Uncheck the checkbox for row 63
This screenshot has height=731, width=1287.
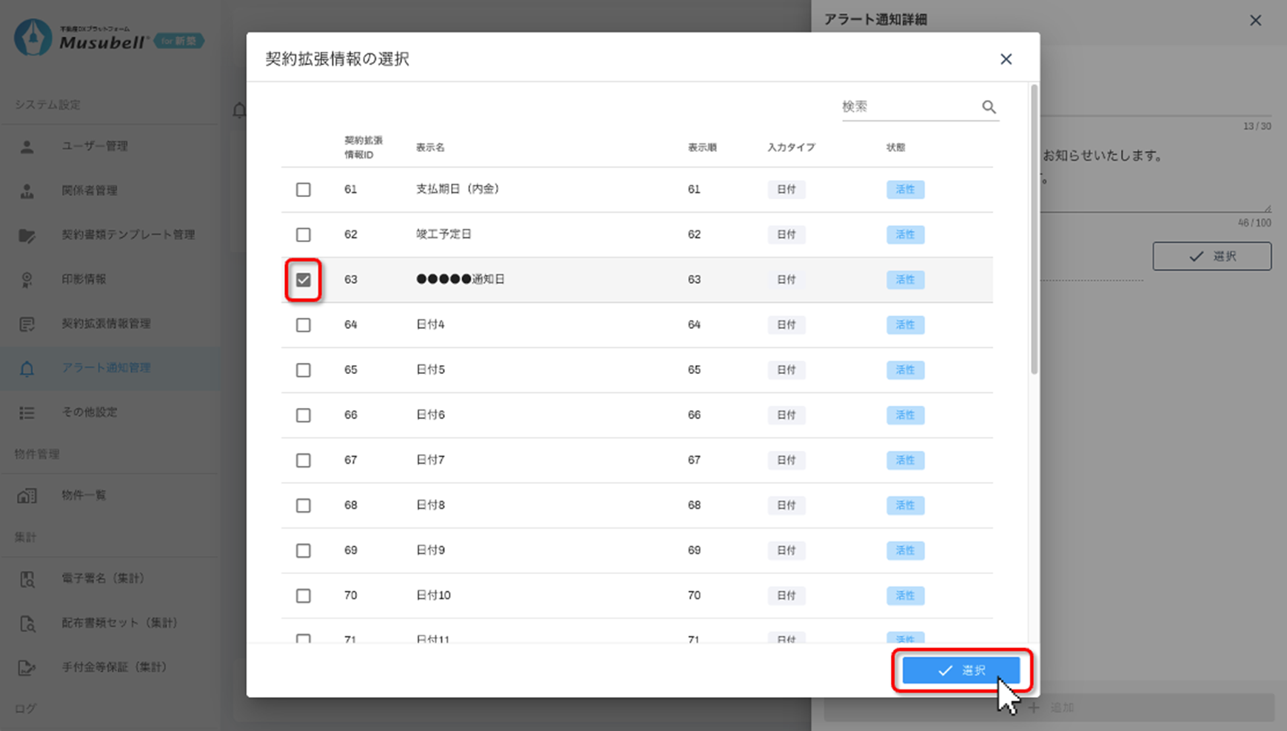303,280
